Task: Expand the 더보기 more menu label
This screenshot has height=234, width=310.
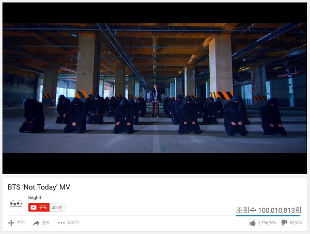Action: click(x=73, y=223)
